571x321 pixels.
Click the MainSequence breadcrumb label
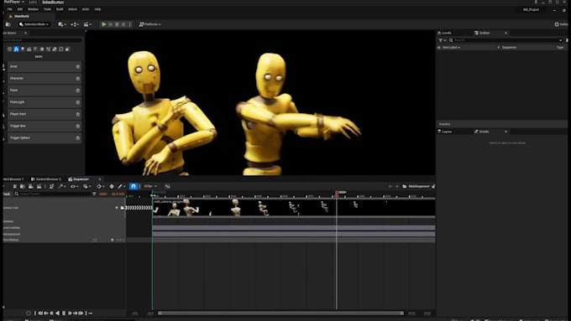(x=418, y=187)
